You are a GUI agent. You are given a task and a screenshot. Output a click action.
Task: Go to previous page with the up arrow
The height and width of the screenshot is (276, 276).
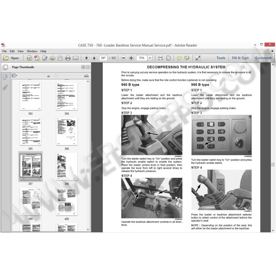86,58
